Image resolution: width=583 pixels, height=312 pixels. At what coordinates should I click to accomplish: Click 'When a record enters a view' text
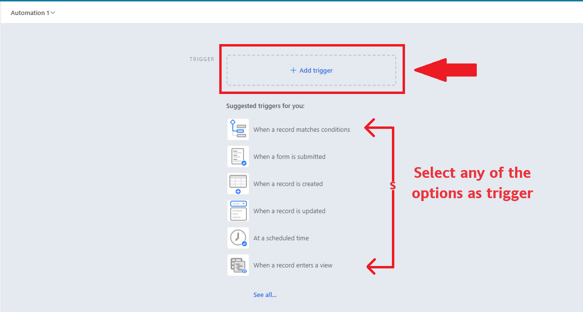[292, 265]
